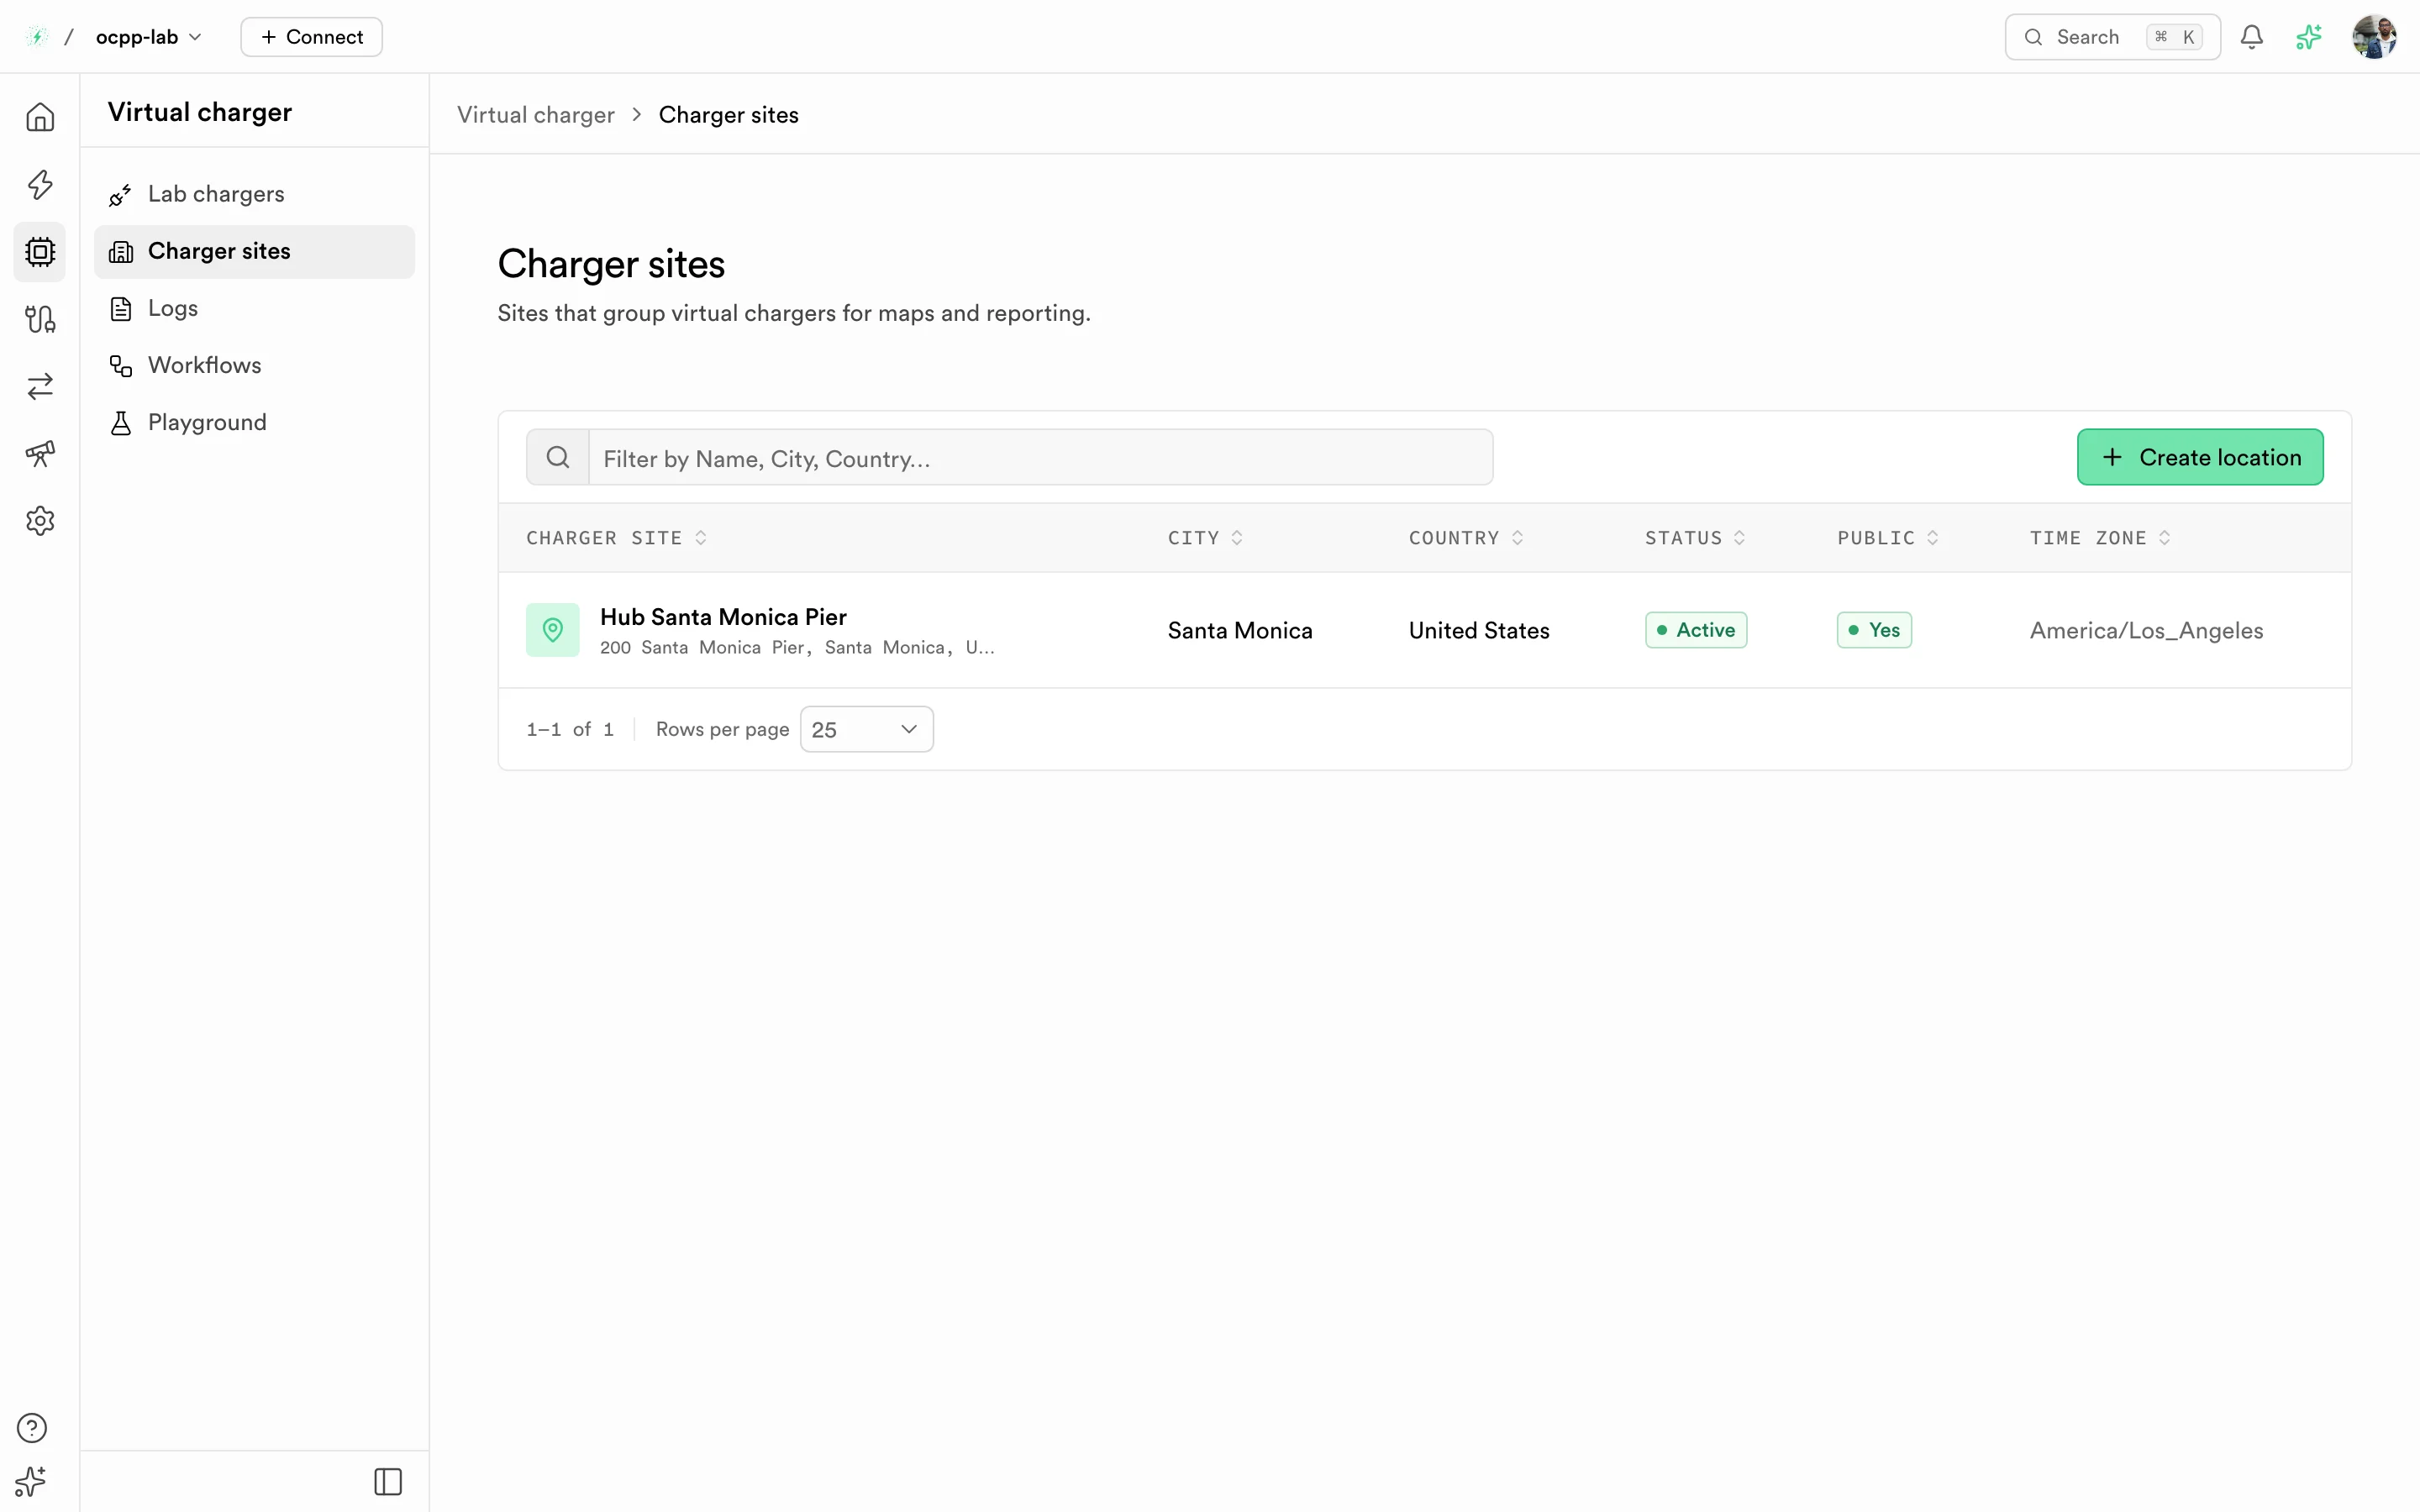Screen dimensions: 2420x1512
Task: Click the magnifier icon in filter bar
Action: tap(558, 457)
